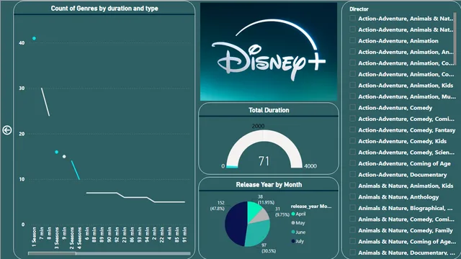Click the 'Total Duration' card title
This screenshot has height=259, width=461.
click(269, 110)
